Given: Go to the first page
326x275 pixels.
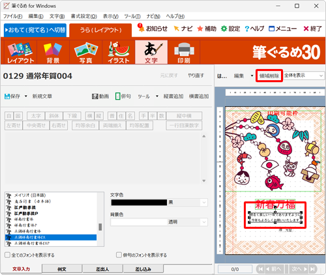Looking at the screenshot, I should (260, 269).
